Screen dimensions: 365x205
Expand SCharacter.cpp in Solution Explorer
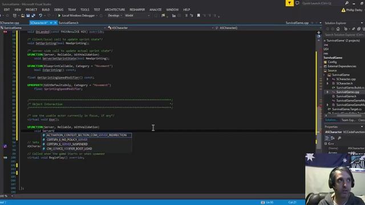[327, 79]
